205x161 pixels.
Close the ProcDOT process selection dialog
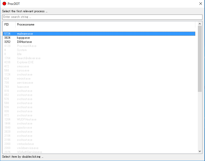click(x=200, y=4)
